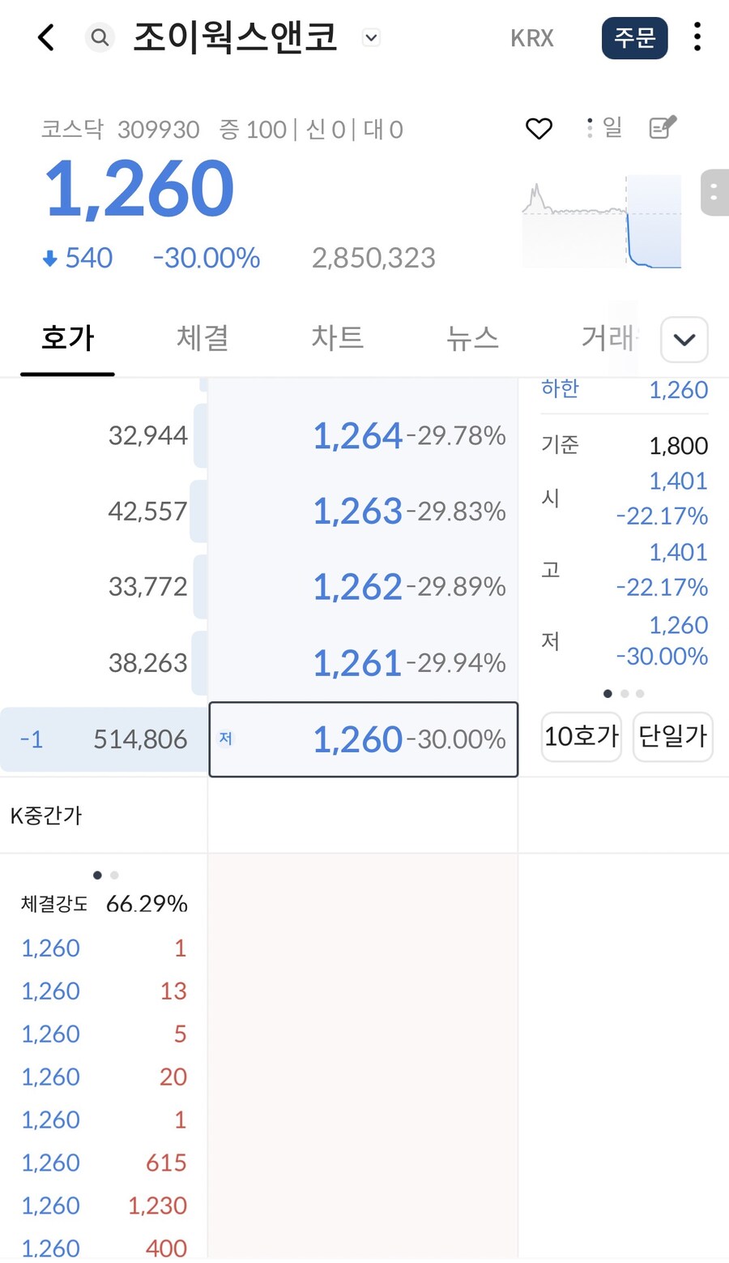
Task: Expand the K중간가 section
Action: click(x=45, y=816)
